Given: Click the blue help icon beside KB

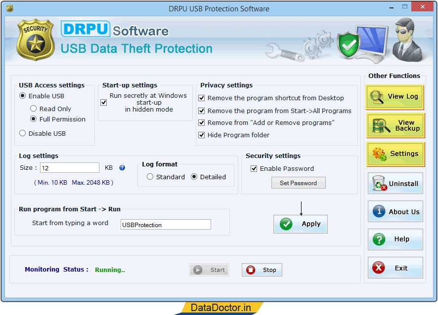Looking at the screenshot, I should click(122, 168).
